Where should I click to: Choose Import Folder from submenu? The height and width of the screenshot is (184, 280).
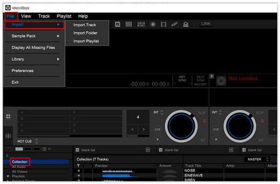click(85, 33)
